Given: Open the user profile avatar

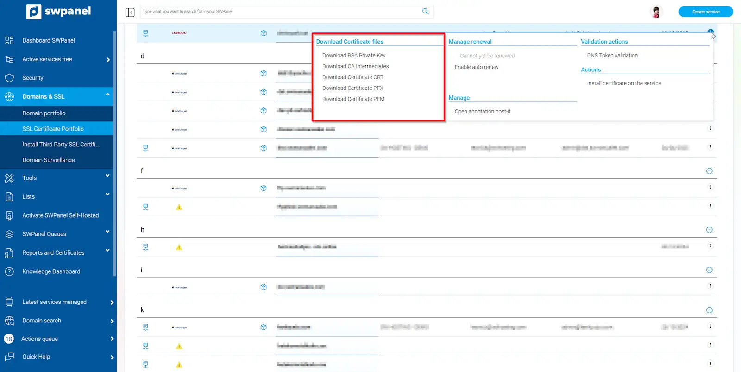Looking at the screenshot, I should (656, 12).
